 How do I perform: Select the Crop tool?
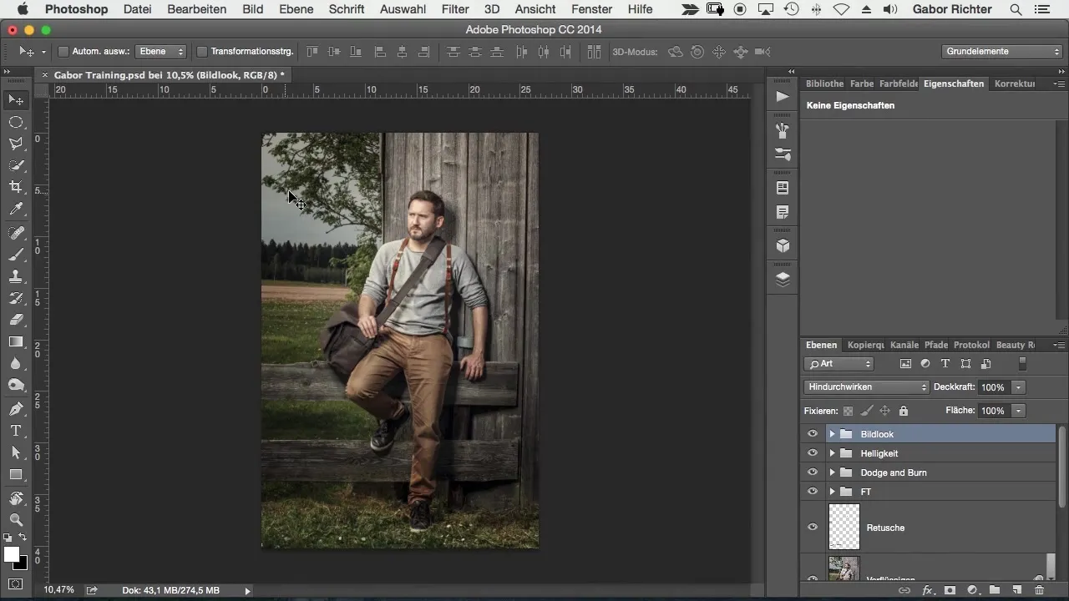click(16, 187)
